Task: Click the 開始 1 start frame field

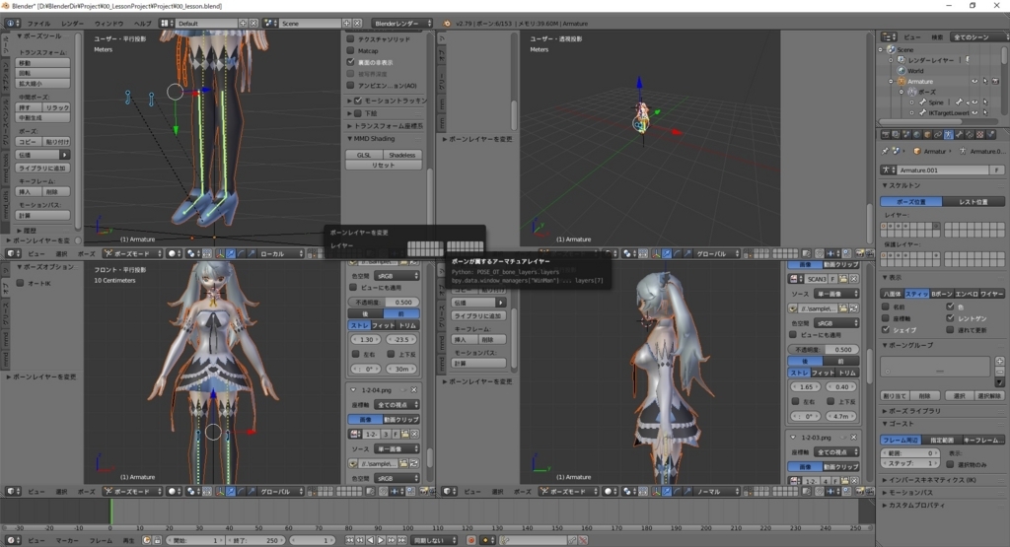Action: pos(195,540)
